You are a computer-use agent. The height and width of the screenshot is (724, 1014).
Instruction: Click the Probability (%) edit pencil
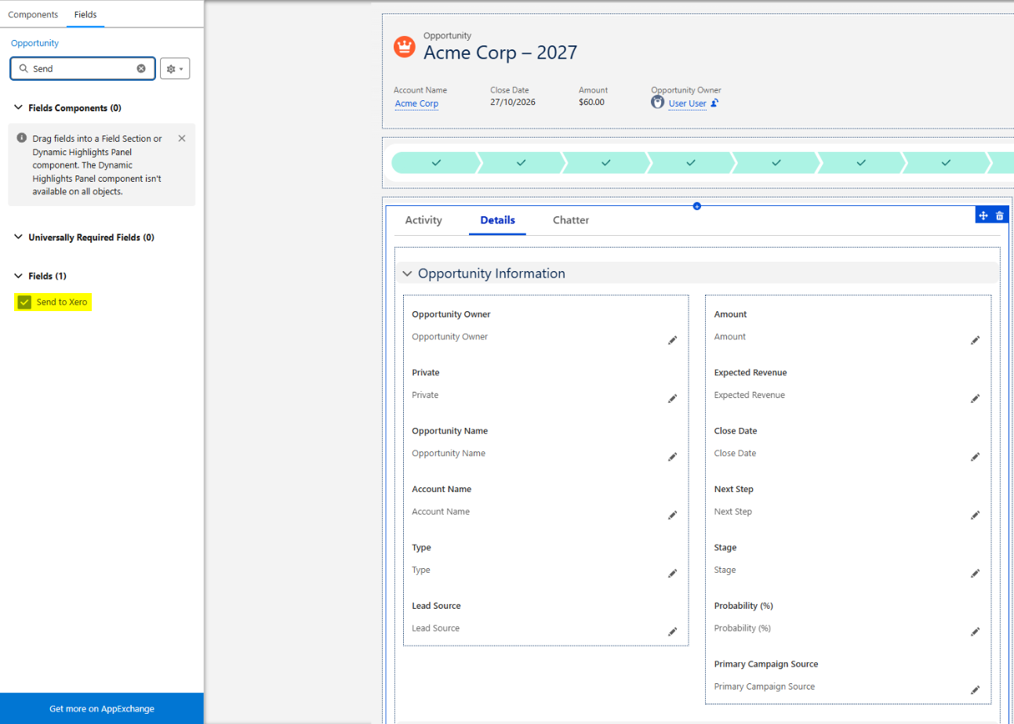[975, 632]
